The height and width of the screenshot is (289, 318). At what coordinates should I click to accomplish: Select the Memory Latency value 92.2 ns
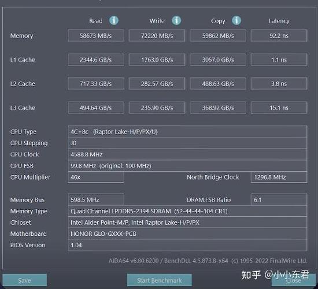click(x=279, y=36)
